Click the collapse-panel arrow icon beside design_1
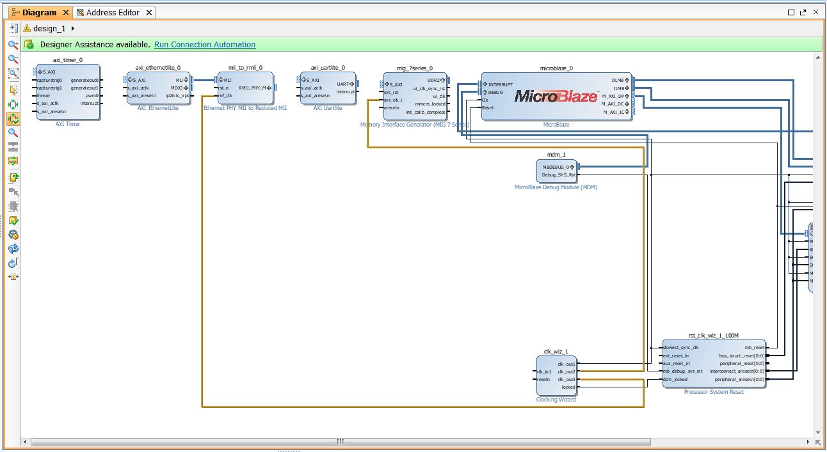Screen dimensions: 827x452 (x=13, y=28)
